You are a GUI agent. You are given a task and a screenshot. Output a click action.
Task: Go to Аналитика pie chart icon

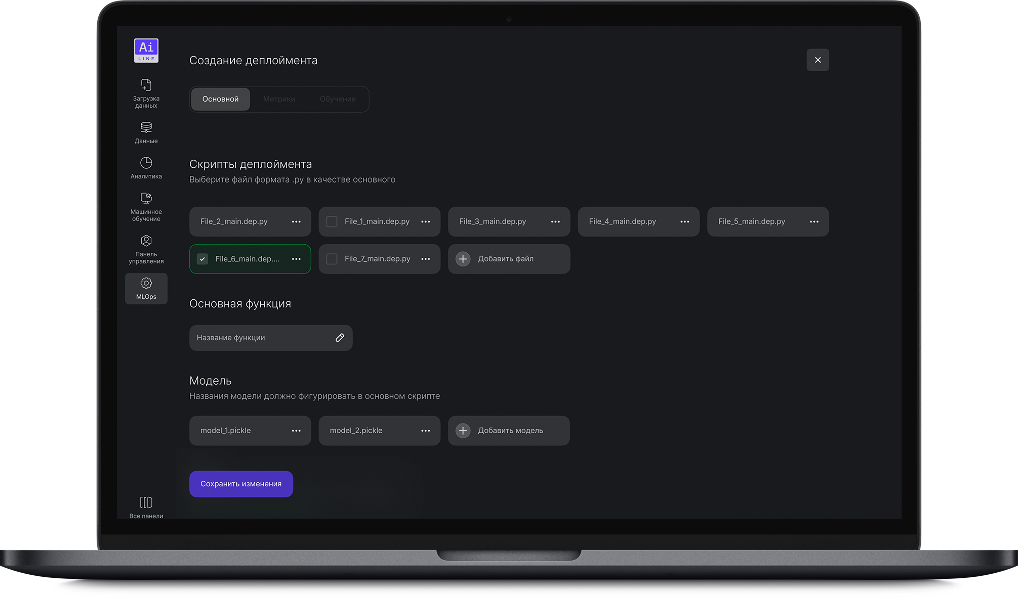(x=146, y=163)
